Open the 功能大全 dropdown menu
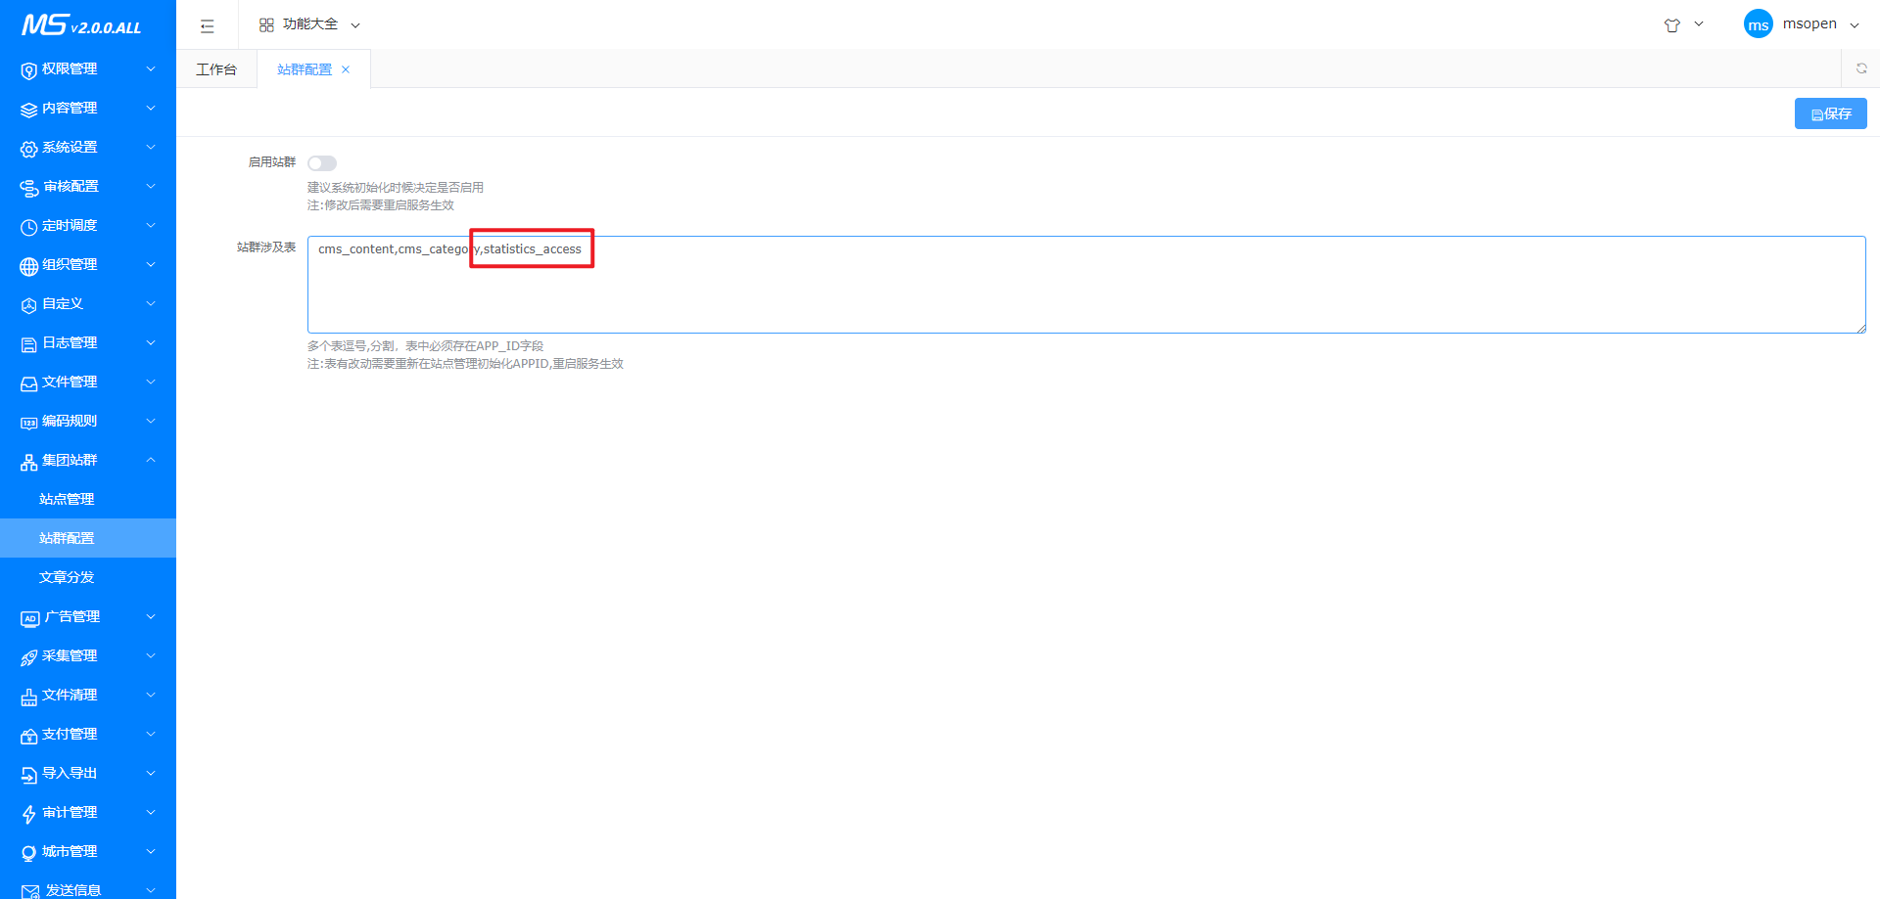 point(309,24)
